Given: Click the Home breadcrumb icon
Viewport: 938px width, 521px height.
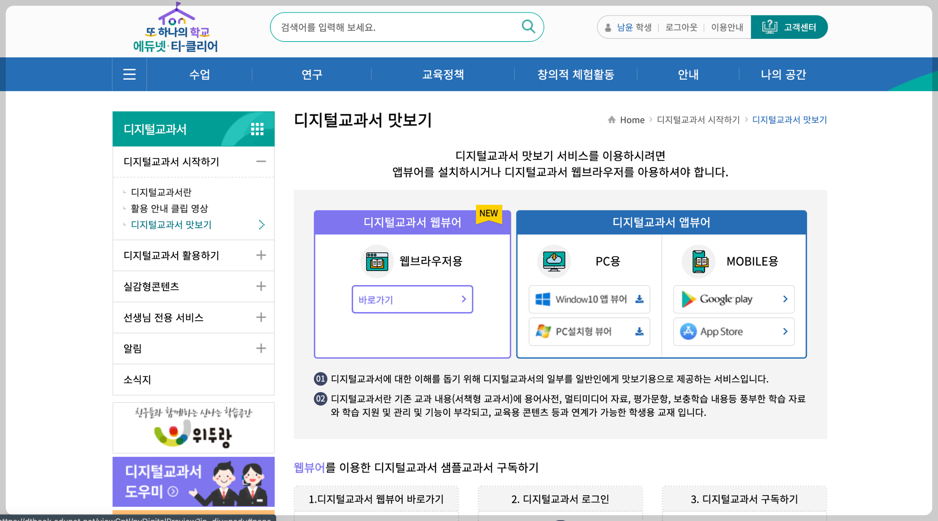Looking at the screenshot, I should click(x=611, y=120).
